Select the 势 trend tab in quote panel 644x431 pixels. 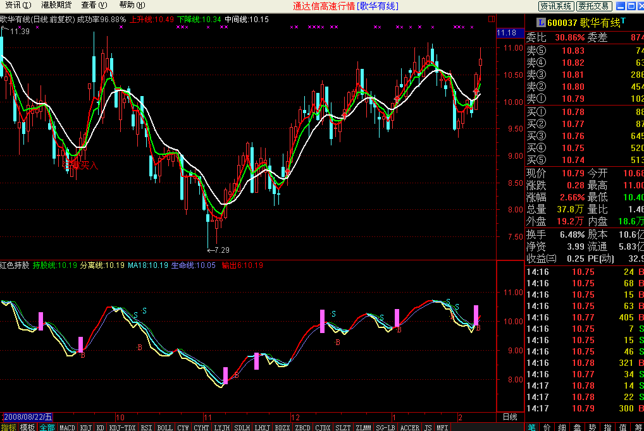pos(592,427)
